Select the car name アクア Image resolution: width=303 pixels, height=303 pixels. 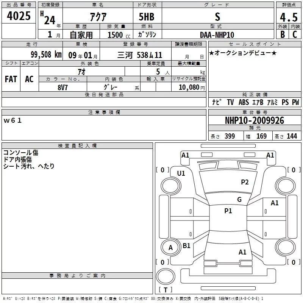(x=98, y=17)
